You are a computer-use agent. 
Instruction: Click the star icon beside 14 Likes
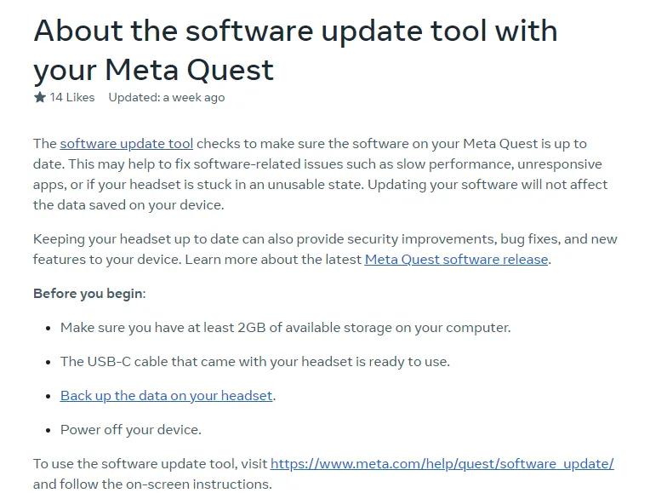click(x=40, y=97)
